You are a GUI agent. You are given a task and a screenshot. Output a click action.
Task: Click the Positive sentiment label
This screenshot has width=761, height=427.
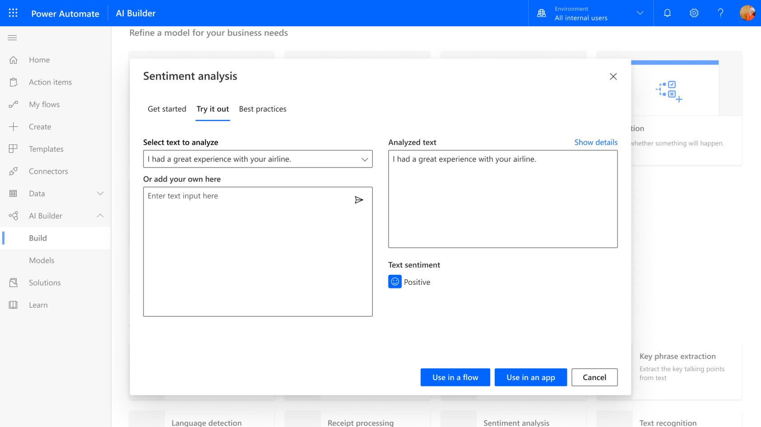pos(417,282)
